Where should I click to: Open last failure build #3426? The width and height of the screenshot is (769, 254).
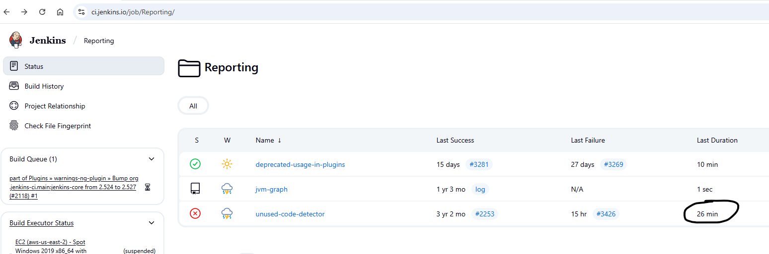point(606,214)
